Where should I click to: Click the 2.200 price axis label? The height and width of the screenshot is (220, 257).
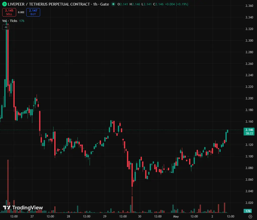(x=249, y=98)
